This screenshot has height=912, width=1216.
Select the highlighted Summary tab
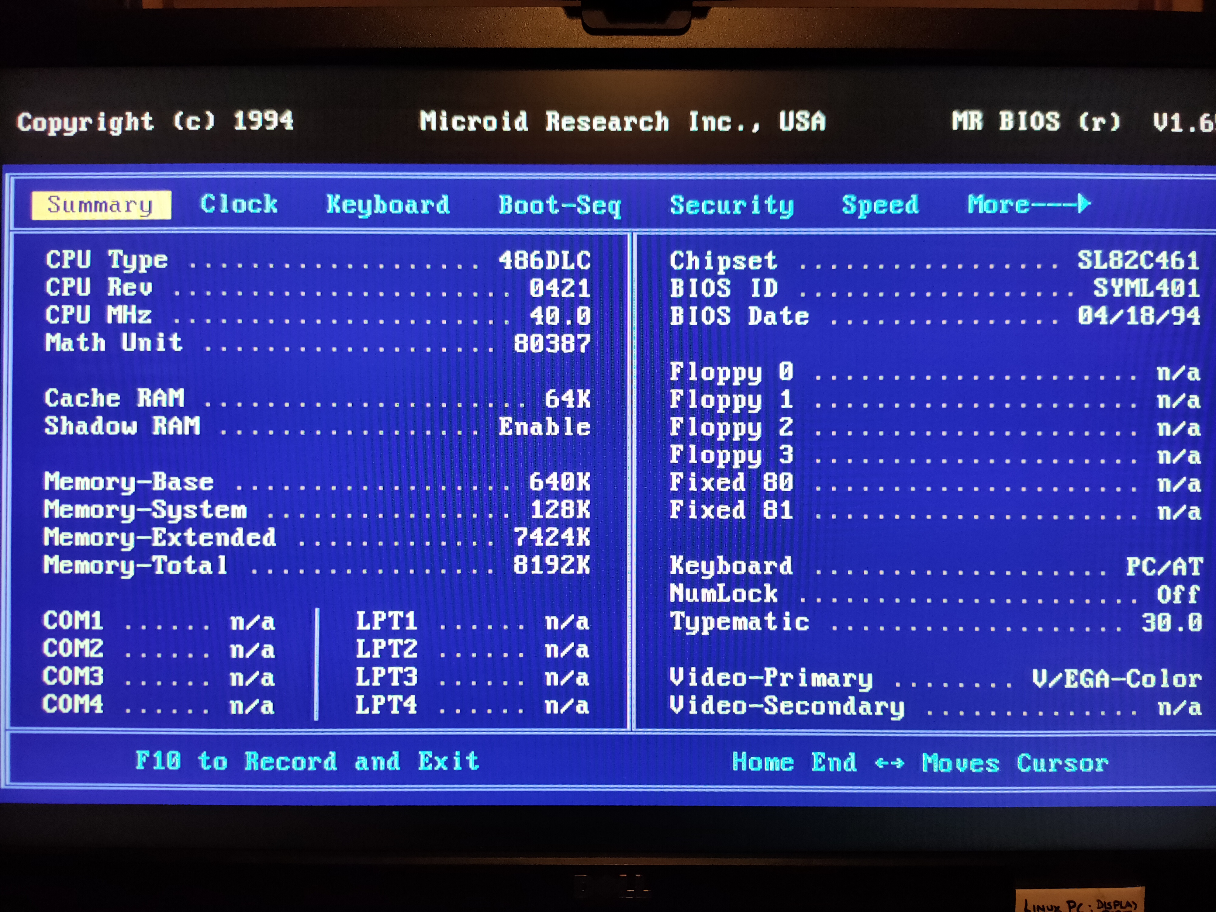tap(101, 205)
